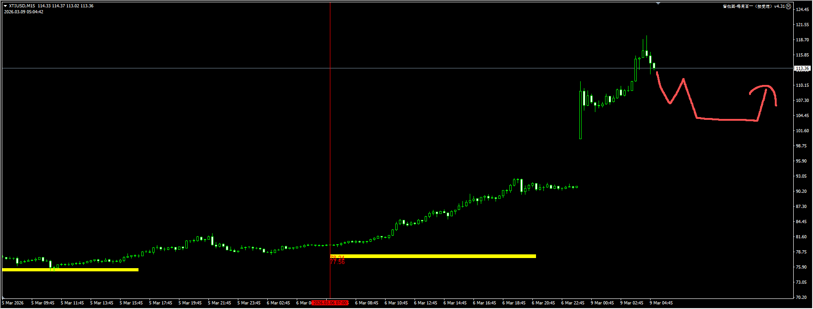Click the 113.36 current price label
Viewport: 813px width, 309px height.
802,68
